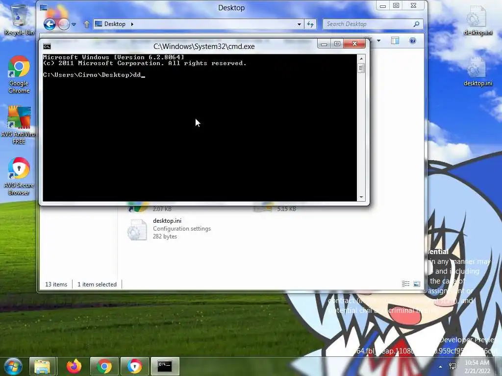This screenshot has width=502, height=376.
Task: Click the Start orb on the taskbar
Action: [x=12, y=366]
